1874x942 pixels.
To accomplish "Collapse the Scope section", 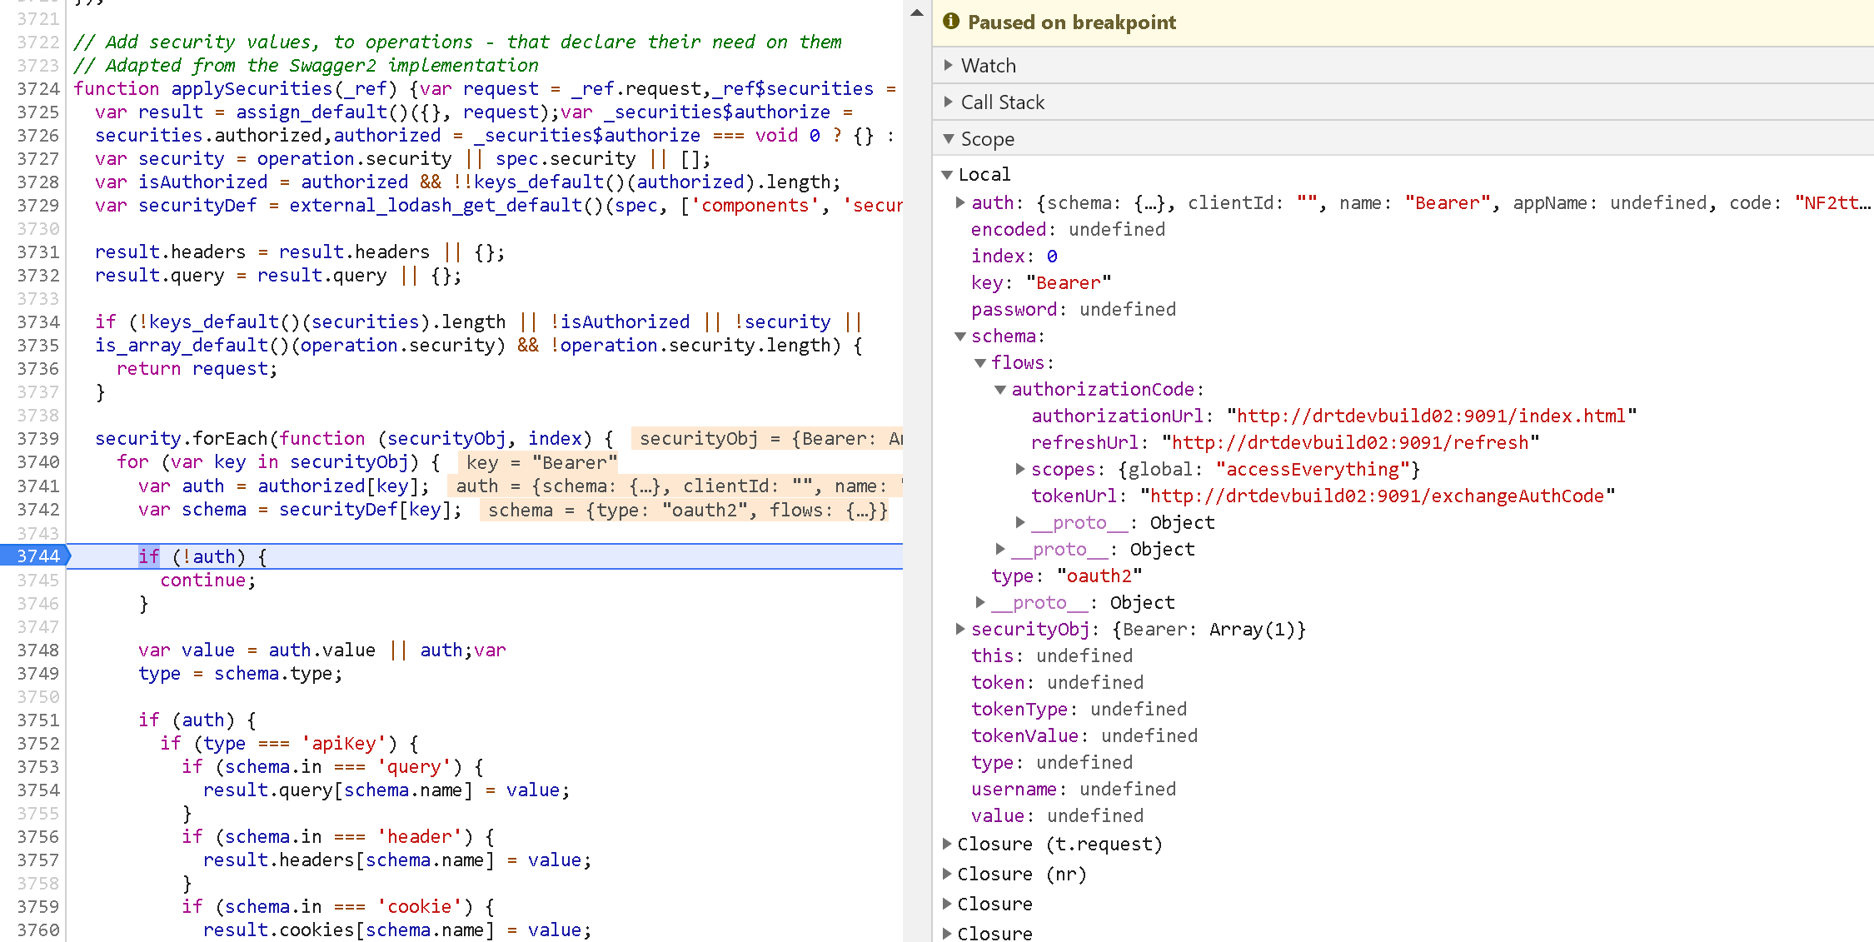I will pyautogui.click(x=949, y=139).
